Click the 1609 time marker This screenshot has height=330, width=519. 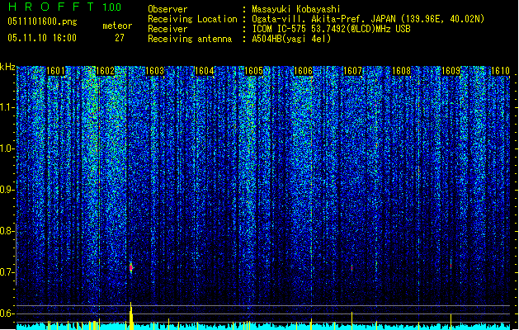pyautogui.click(x=451, y=71)
